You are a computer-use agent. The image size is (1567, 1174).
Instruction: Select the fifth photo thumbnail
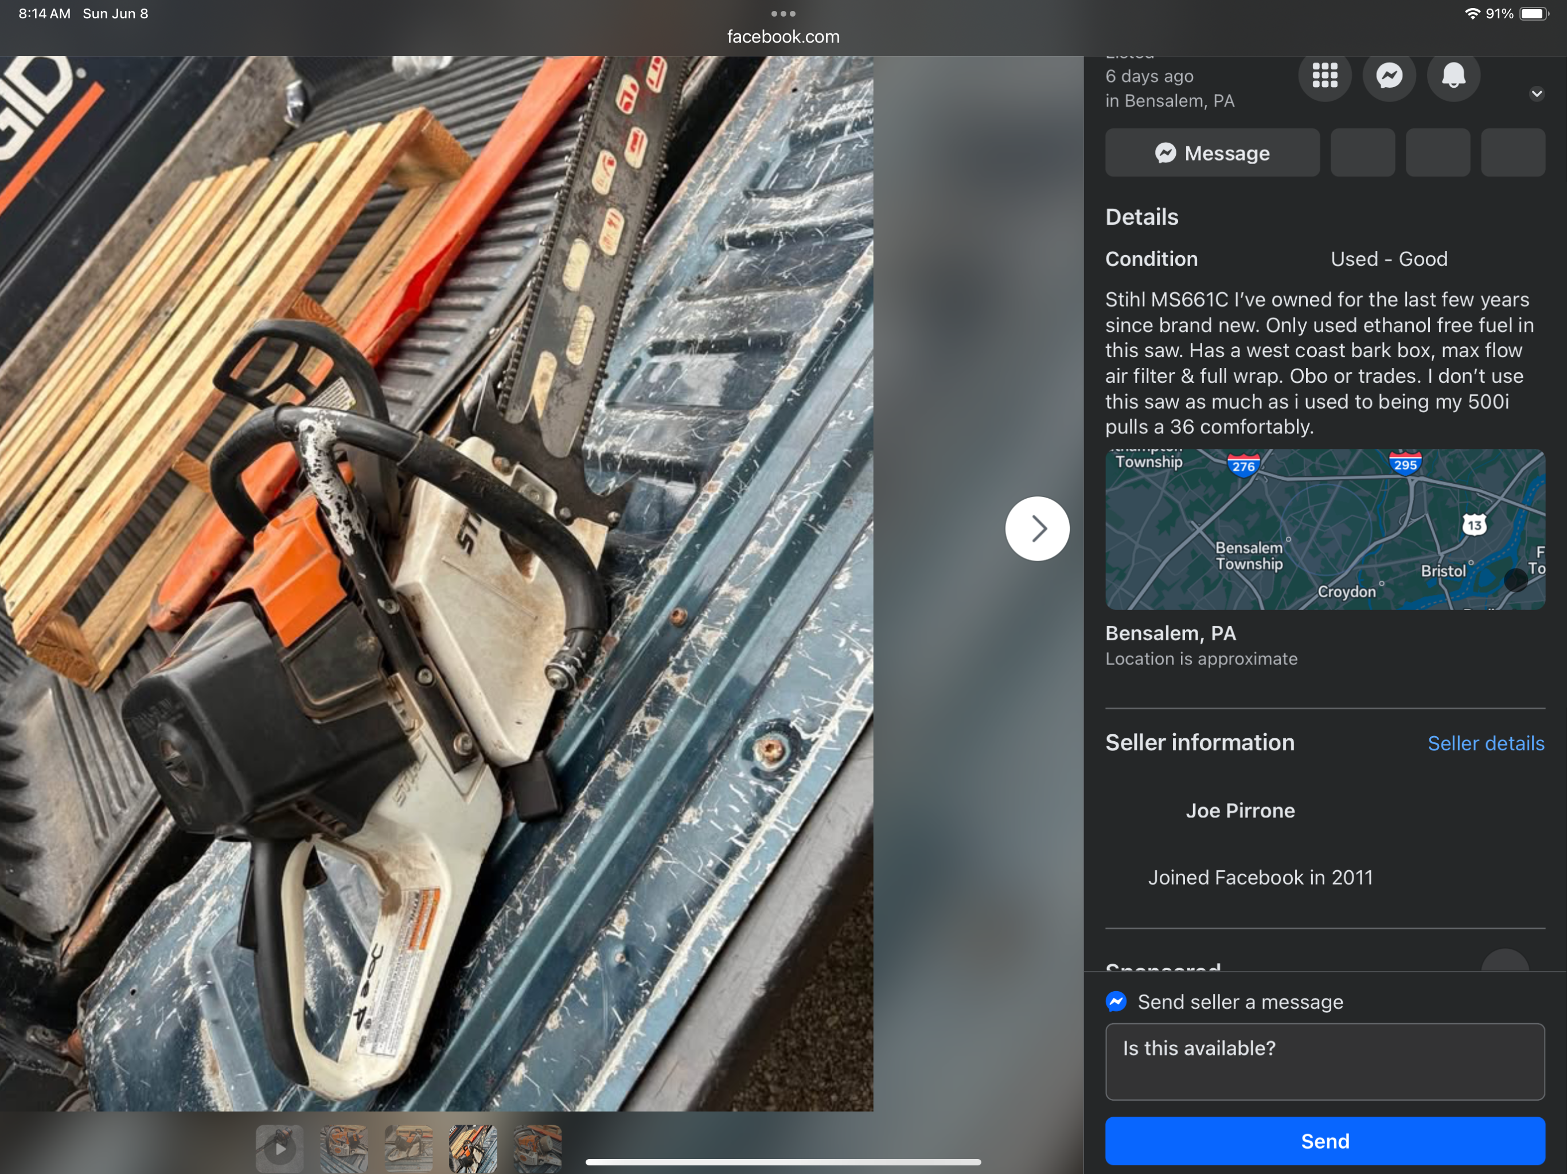tap(537, 1149)
